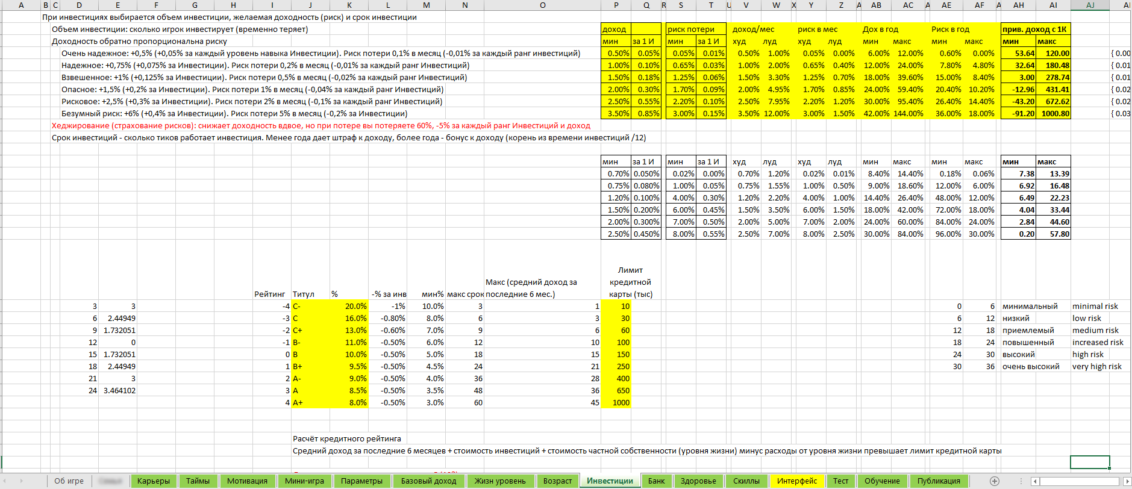Click horizontal scrollbar left arrow
The height and width of the screenshot is (489, 1132).
click(1036, 481)
